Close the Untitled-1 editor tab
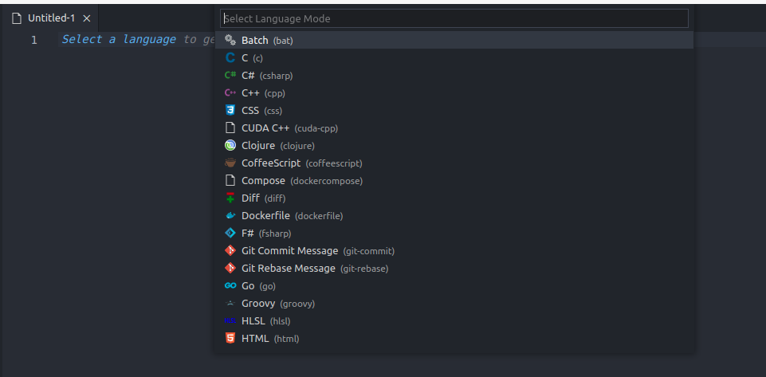This screenshot has width=766, height=377. pos(87,18)
